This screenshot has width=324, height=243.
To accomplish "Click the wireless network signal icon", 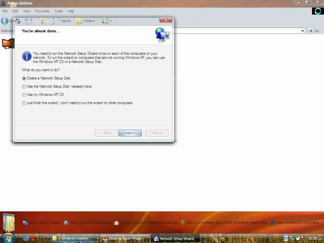I will (x=183, y=222).
